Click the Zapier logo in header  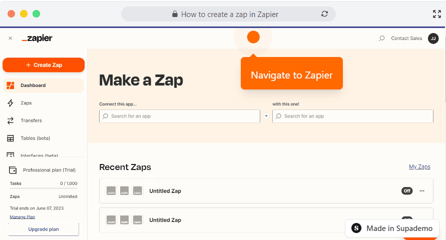point(37,38)
